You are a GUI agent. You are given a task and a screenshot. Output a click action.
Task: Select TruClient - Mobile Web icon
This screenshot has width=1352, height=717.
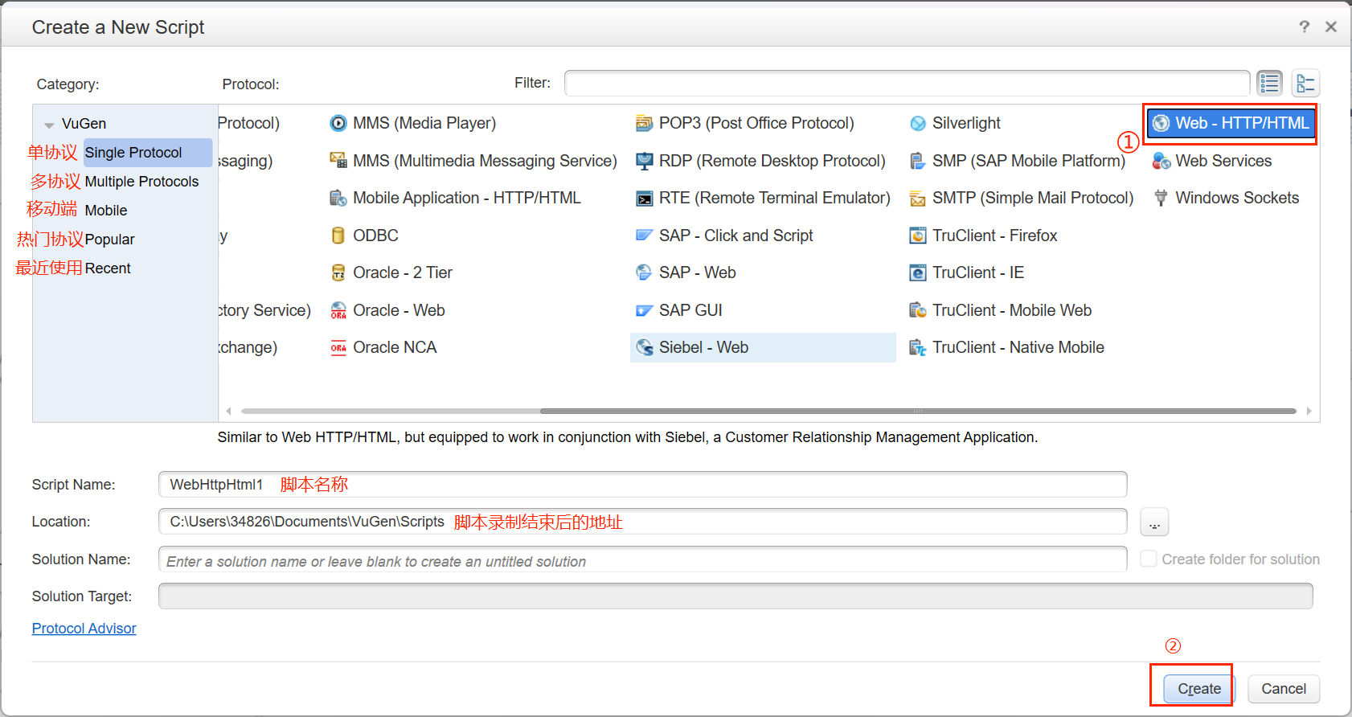[x=918, y=310]
